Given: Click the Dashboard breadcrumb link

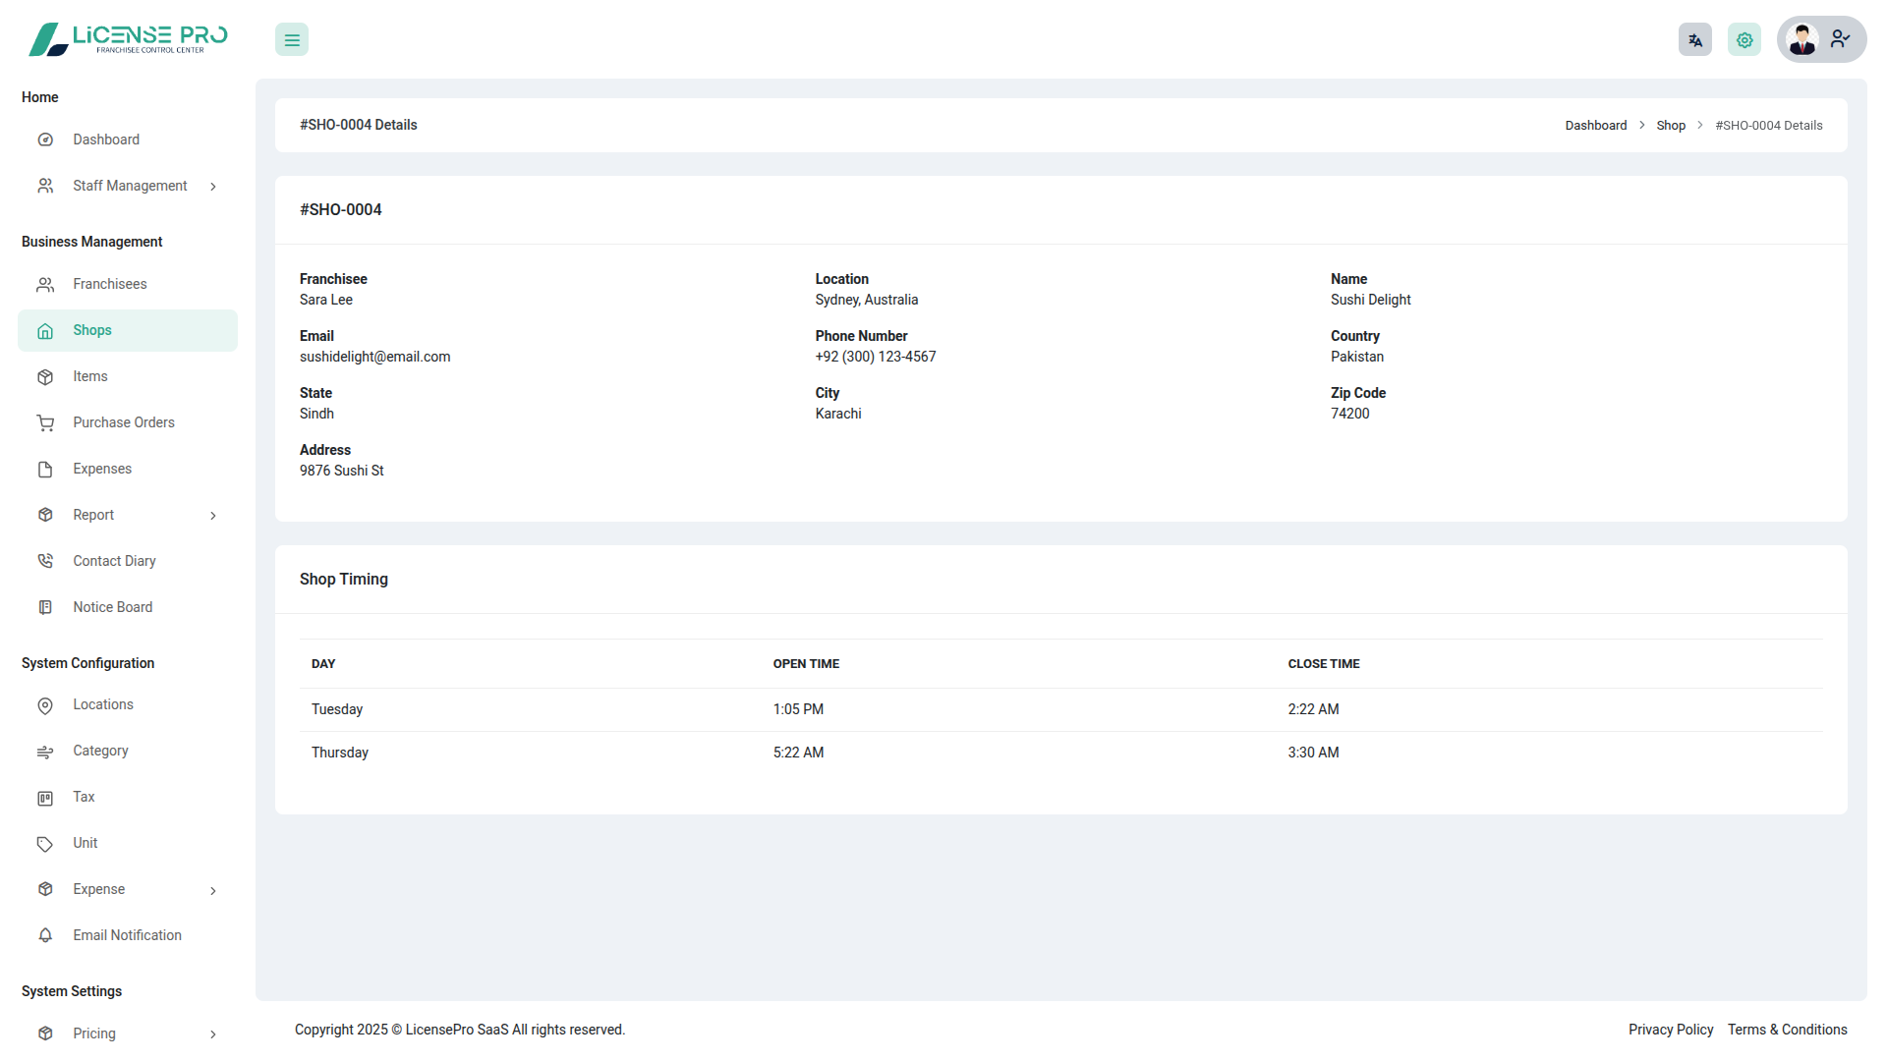Looking at the screenshot, I should coord(1595,126).
